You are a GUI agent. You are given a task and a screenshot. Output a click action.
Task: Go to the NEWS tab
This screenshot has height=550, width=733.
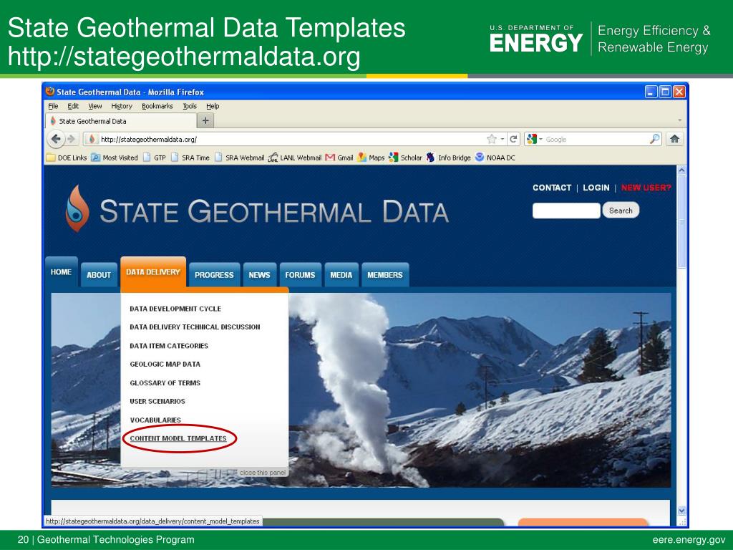tap(259, 275)
